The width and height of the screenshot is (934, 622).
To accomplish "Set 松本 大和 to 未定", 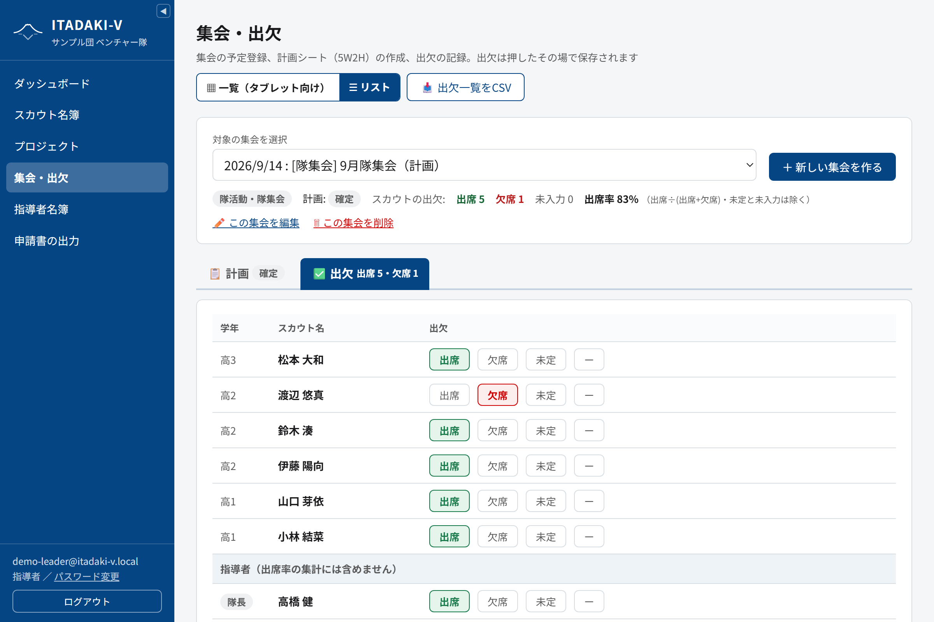I will click(546, 360).
